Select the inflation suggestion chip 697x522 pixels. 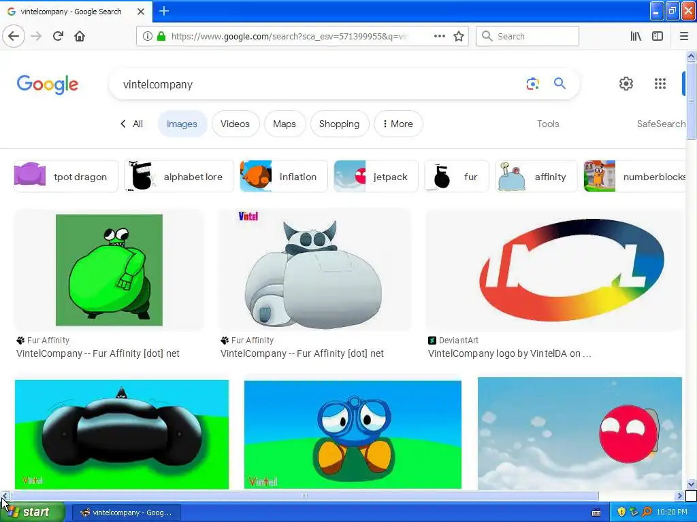(x=284, y=176)
